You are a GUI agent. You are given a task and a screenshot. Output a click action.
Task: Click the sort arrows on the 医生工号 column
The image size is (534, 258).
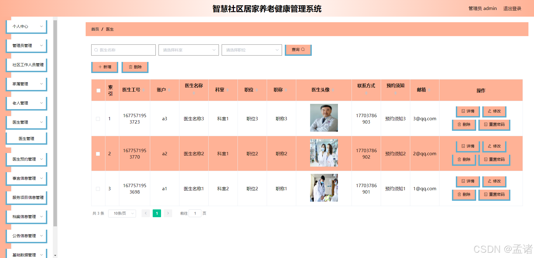point(144,90)
